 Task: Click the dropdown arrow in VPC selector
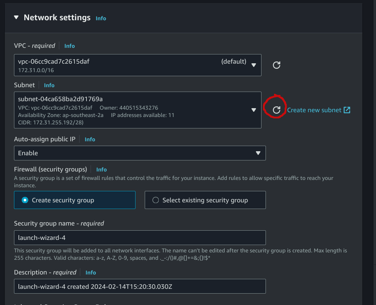coord(253,65)
